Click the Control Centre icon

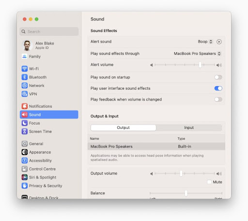click(x=25, y=169)
